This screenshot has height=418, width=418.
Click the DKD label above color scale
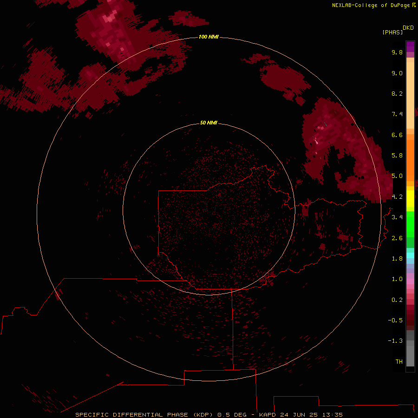(408, 28)
